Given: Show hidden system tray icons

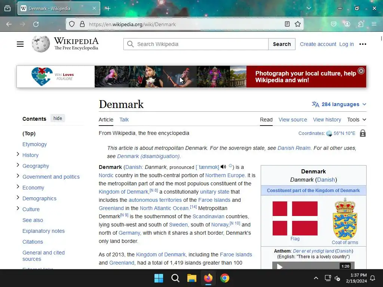Looking at the screenshot, I should point(316,278).
